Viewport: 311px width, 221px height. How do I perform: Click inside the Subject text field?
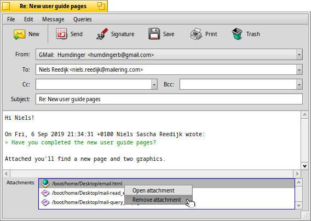169,99
